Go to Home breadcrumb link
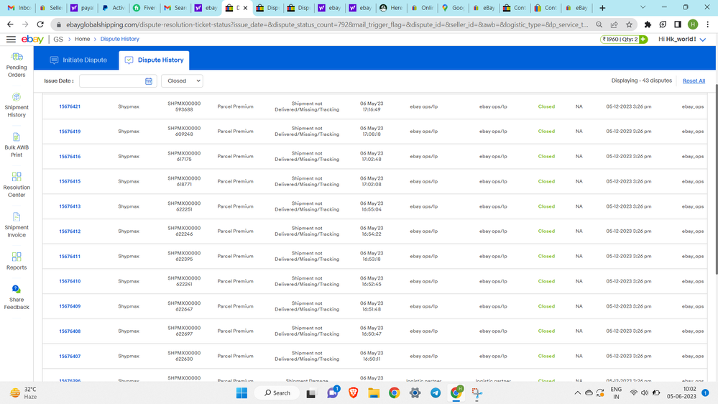 point(83,40)
